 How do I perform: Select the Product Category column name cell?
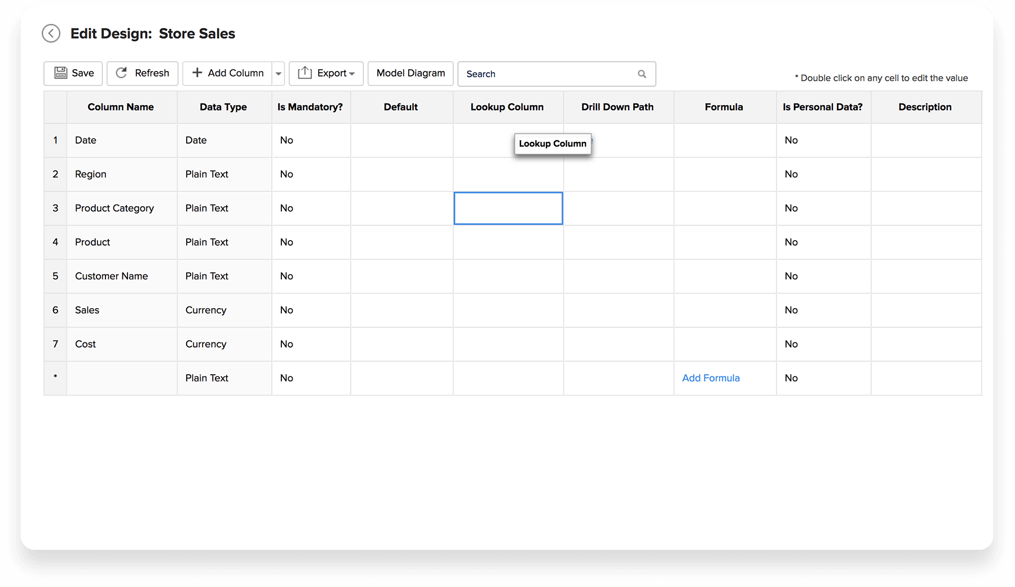click(x=122, y=208)
